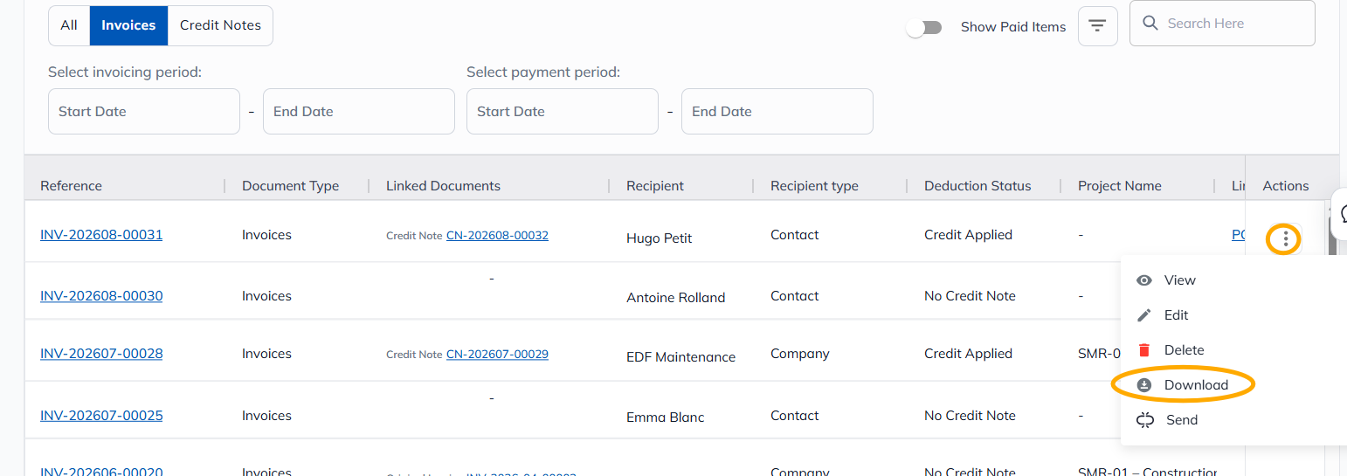Viewport: 1347px width, 476px height.
Task: Switch to the Credit Notes tab
Action: click(220, 25)
